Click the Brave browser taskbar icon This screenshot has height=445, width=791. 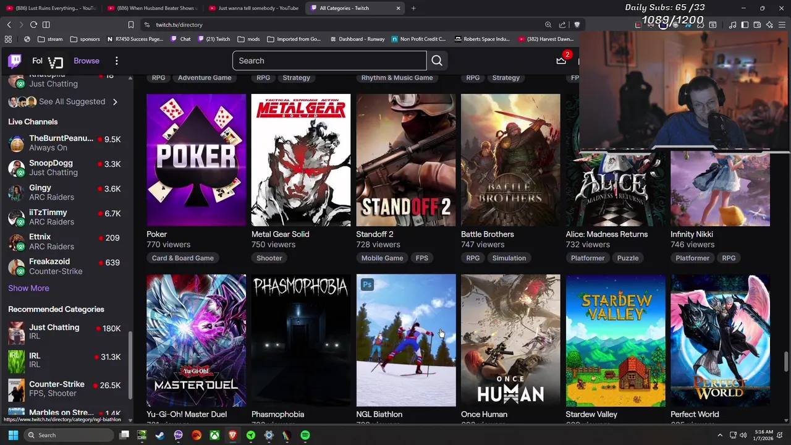(232, 435)
